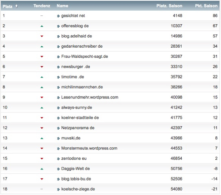Sort table by Platz column header
221x195 pixels.
click(8, 6)
